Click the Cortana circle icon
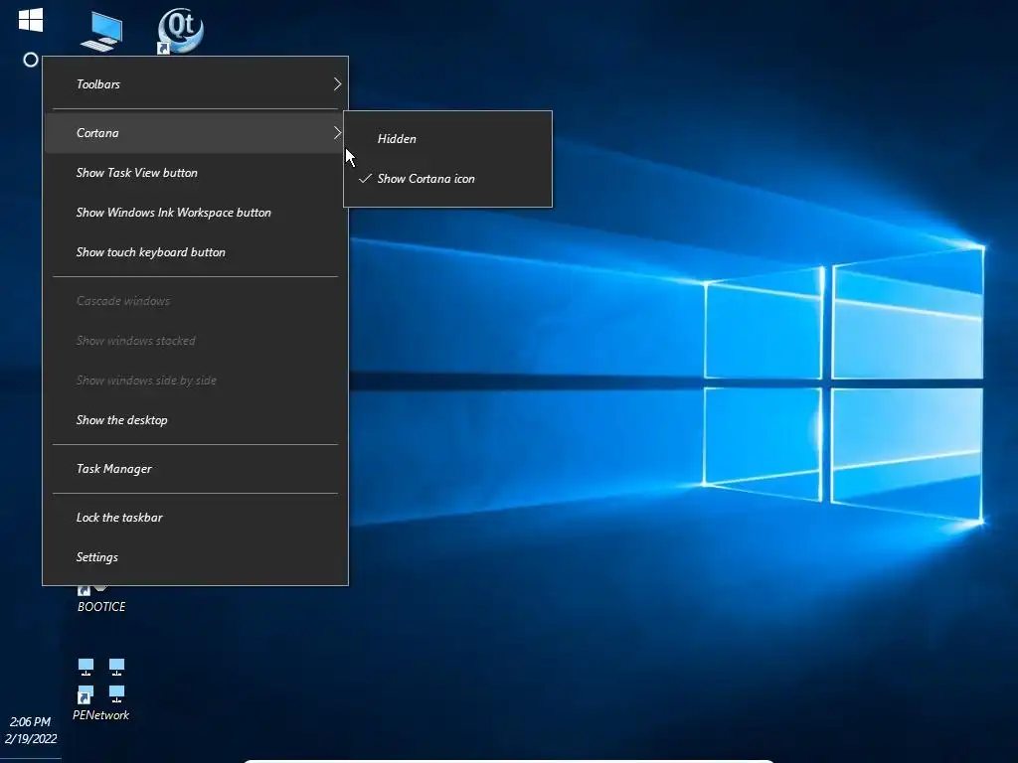This screenshot has width=1018, height=763. [x=31, y=60]
